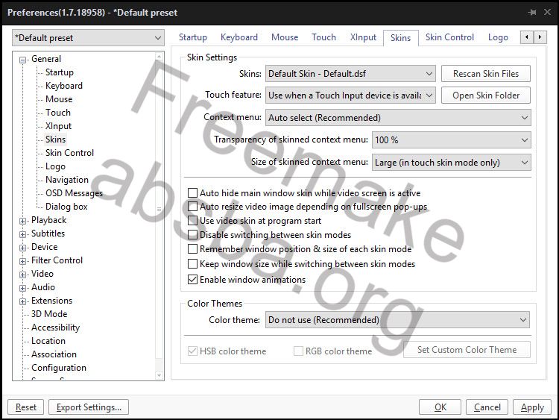The image size is (559, 420).
Task: Toggle the RGB color theme checkbox
Action: 298,351
